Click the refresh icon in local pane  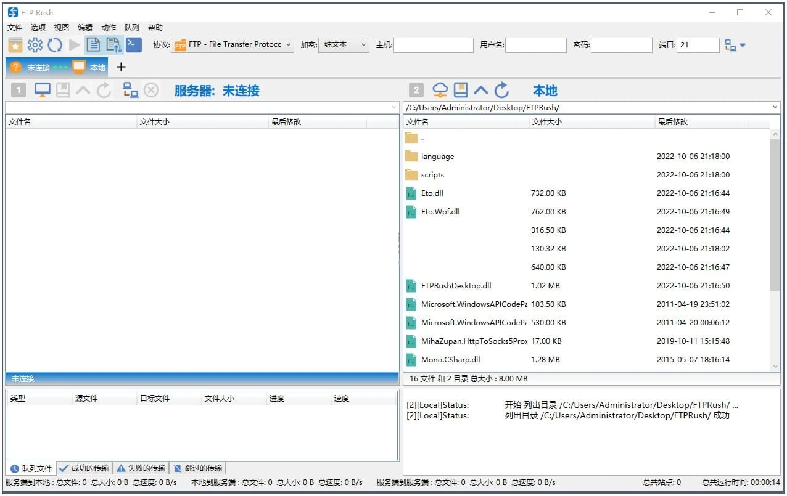coord(502,91)
